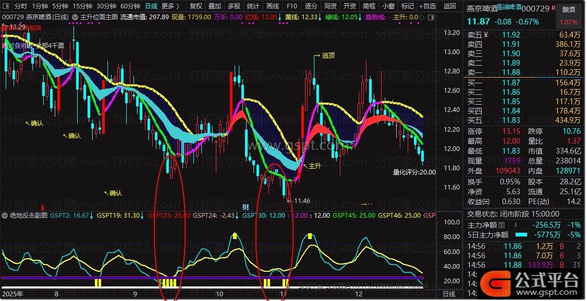The height and width of the screenshot is (301, 587).
Task: Open the 更多 periods dropdown
Action: 170,6
